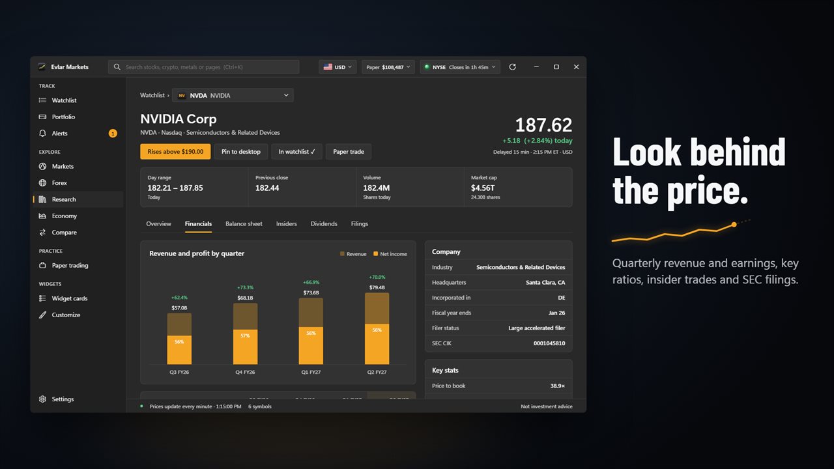Expand the NVDA NVIDIA symbol selector
The width and height of the screenshot is (834, 469).
click(233, 95)
